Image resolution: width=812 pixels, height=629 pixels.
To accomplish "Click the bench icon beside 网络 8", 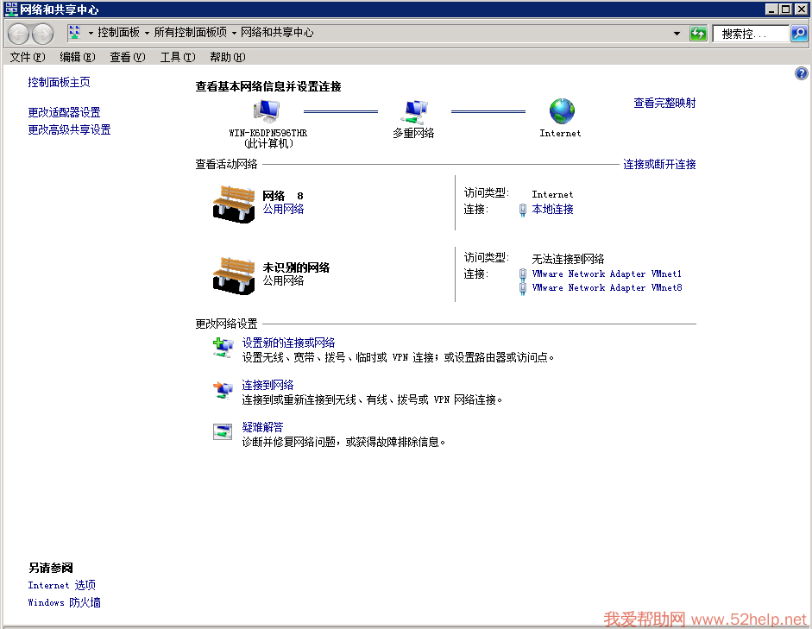I will coord(234,204).
